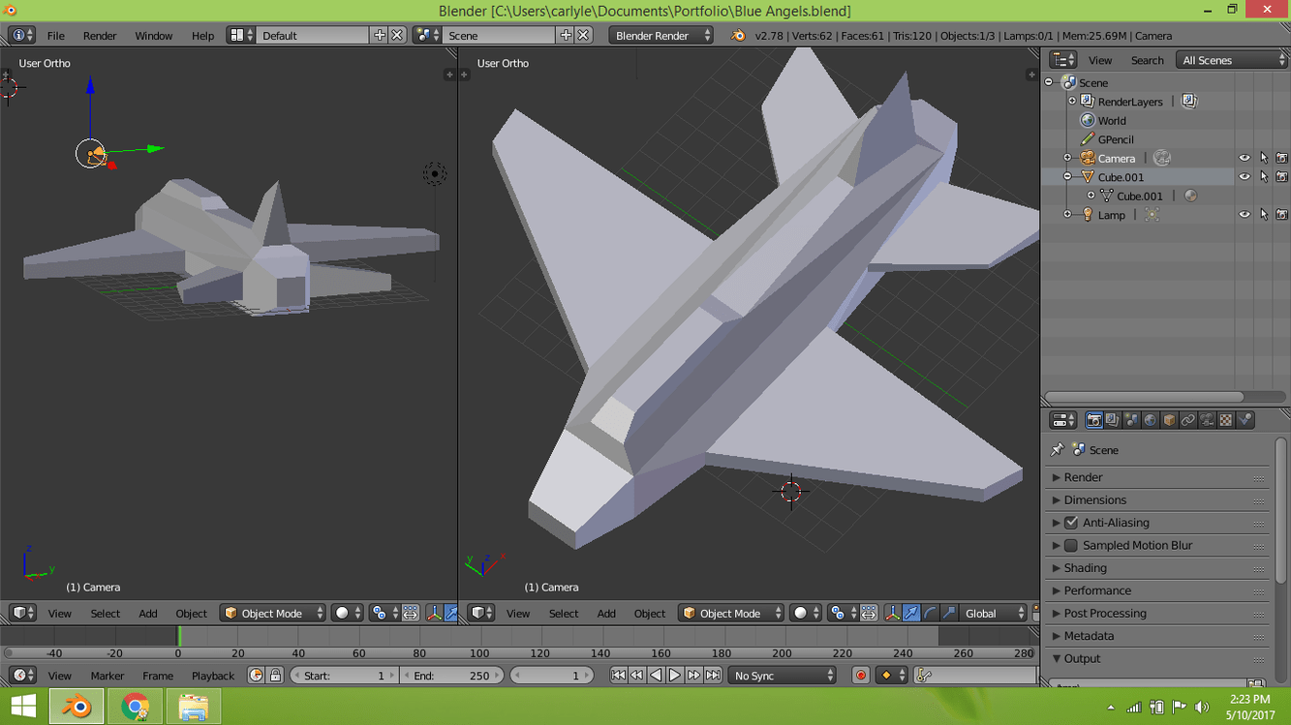
Task: Open the Object properties tab with the cube icon
Action: coord(1169,420)
